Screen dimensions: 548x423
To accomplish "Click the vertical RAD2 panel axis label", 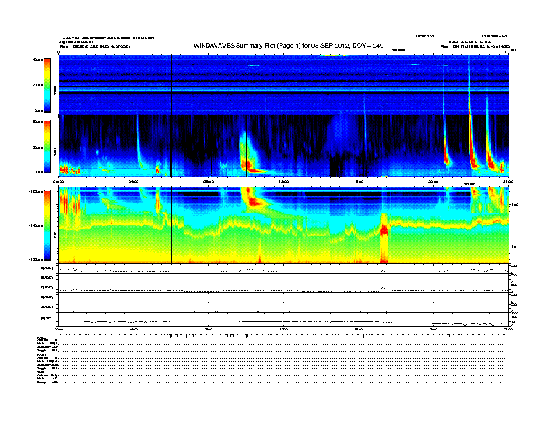I will [55, 91].
